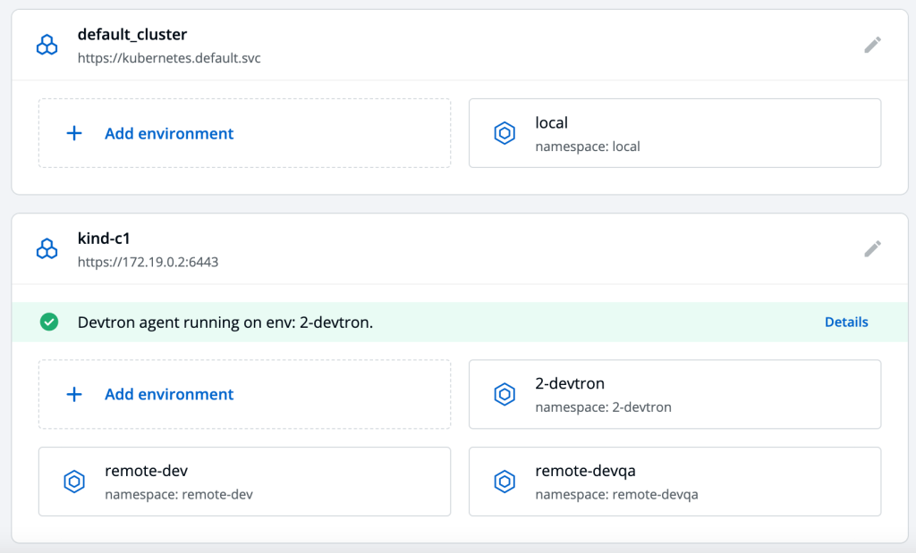Screen dimensions: 916x553
Task: Click Add environment text in kind-c1
Action: (169, 394)
